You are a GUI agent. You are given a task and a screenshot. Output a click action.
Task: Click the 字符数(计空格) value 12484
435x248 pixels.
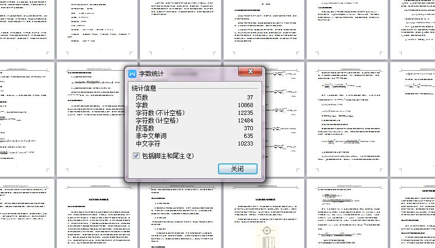245,120
